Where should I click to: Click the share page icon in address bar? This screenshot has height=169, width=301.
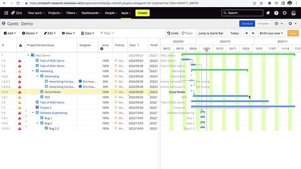tap(254, 3)
